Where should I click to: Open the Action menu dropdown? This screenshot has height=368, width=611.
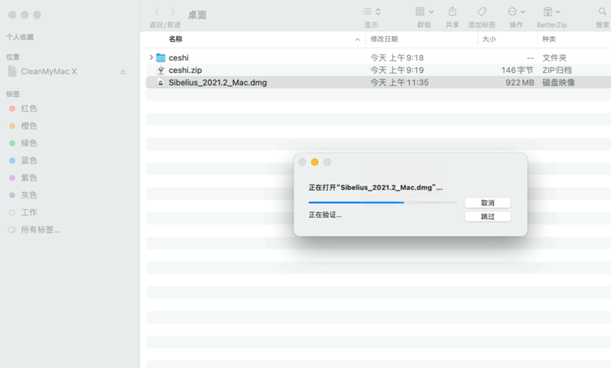515,12
